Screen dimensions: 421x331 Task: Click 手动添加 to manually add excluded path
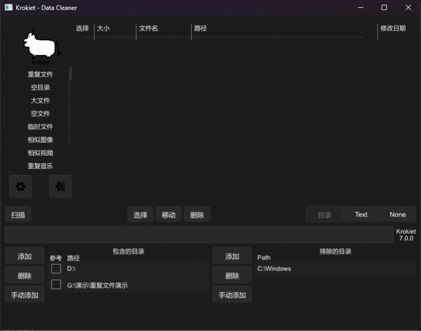point(232,294)
